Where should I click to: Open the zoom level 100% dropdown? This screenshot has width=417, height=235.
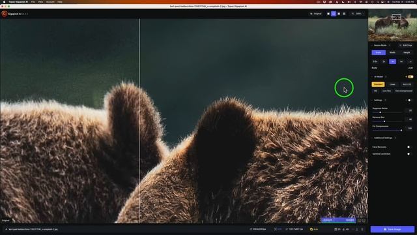click(358, 14)
